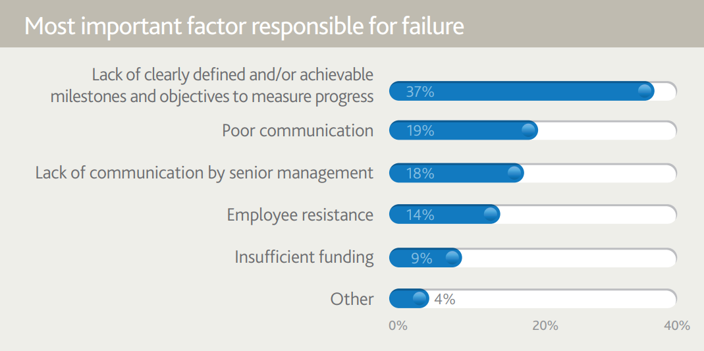This screenshot has height=351, width=704.
Task: Click the 14% value text
Action: pos(420,215)
